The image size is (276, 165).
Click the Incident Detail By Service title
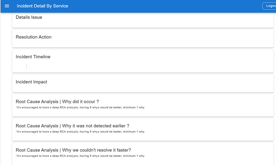(x=42, y=6)
